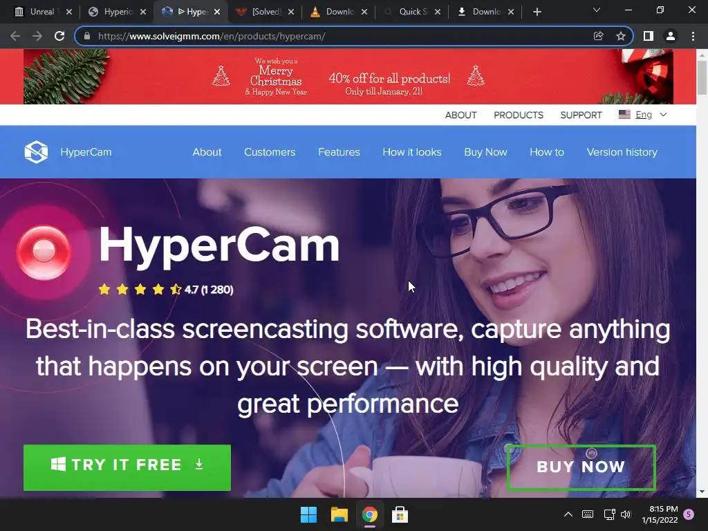Close the Quick S tab

click(x=438, y=12)
